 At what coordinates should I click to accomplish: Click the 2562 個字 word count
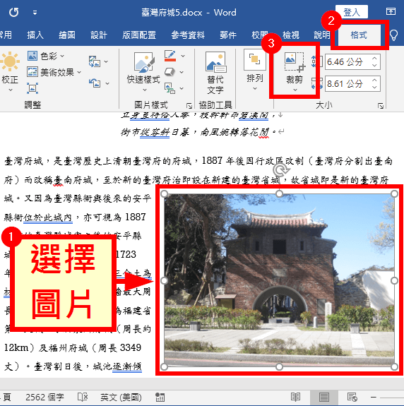(x=44, y=397)
